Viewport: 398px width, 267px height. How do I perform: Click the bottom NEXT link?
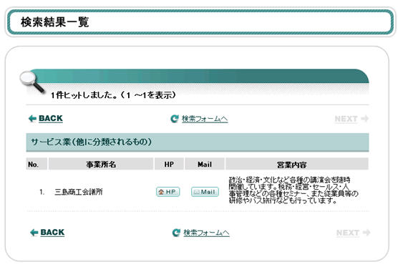[348, 233]
